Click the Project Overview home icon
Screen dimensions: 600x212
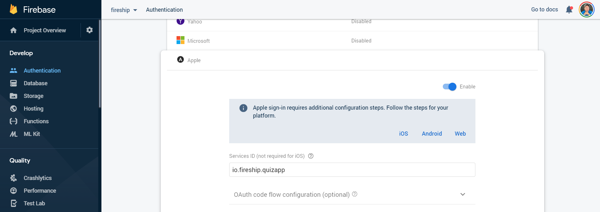click(13, 30)
